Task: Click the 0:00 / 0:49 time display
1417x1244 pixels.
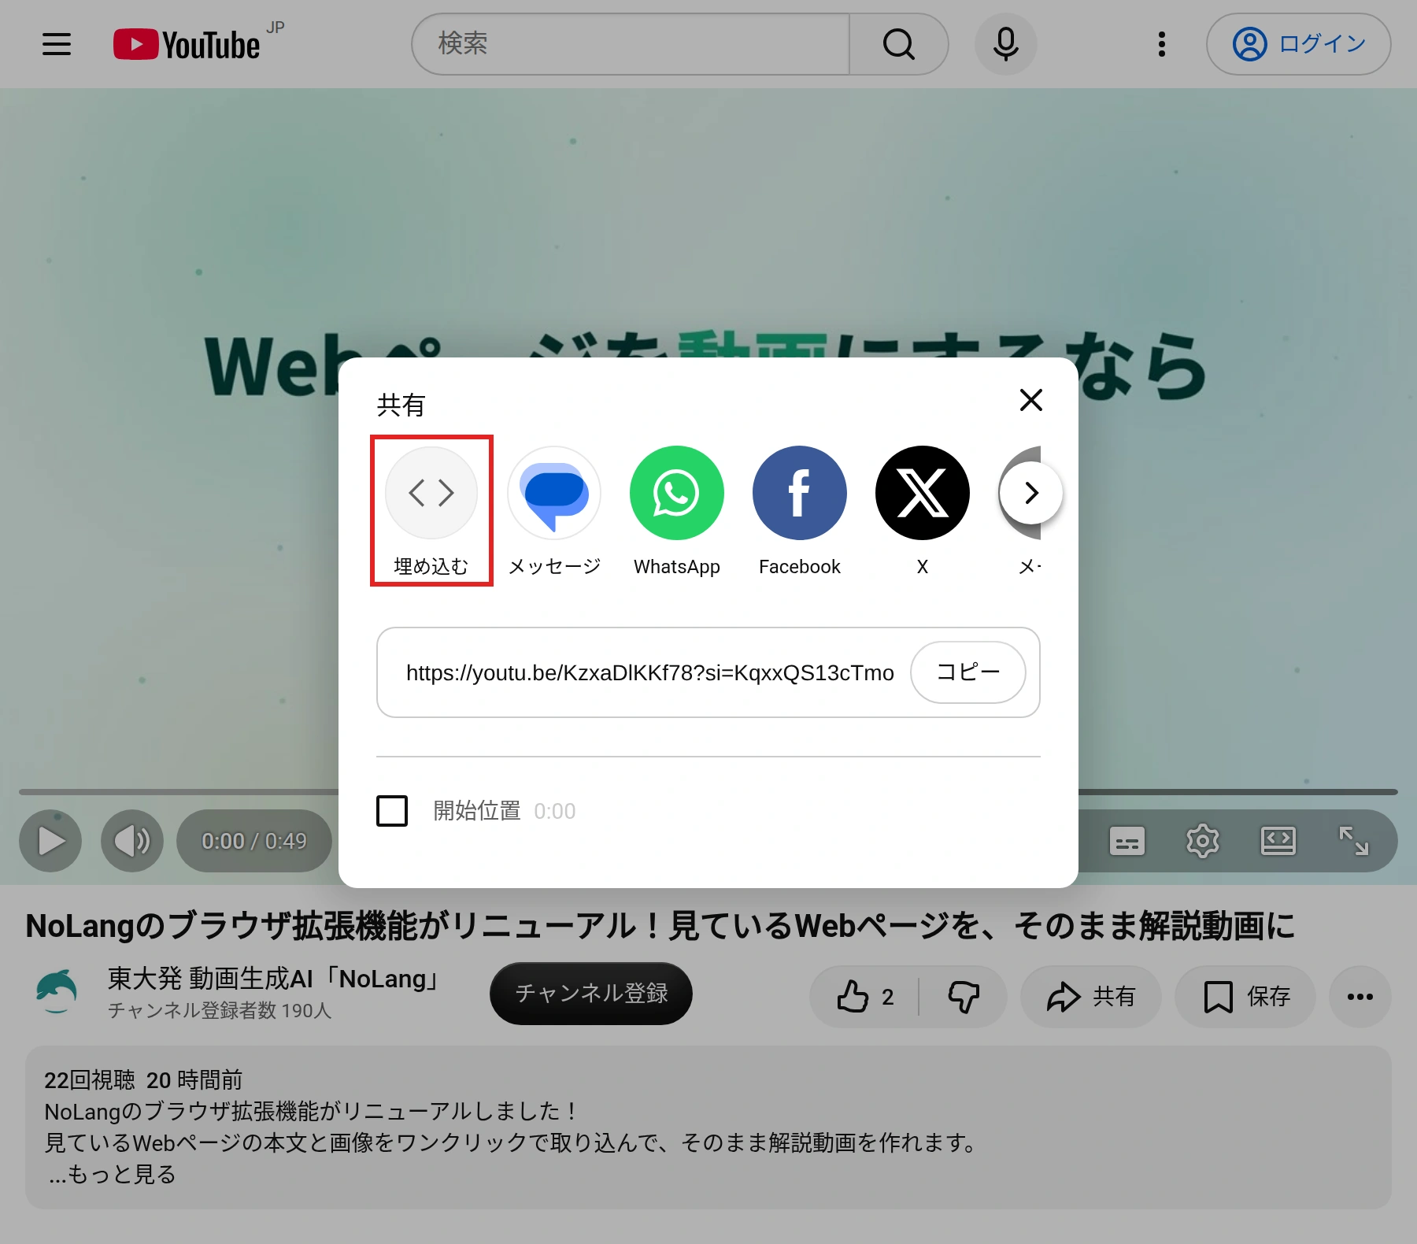Action: point(254,841)
